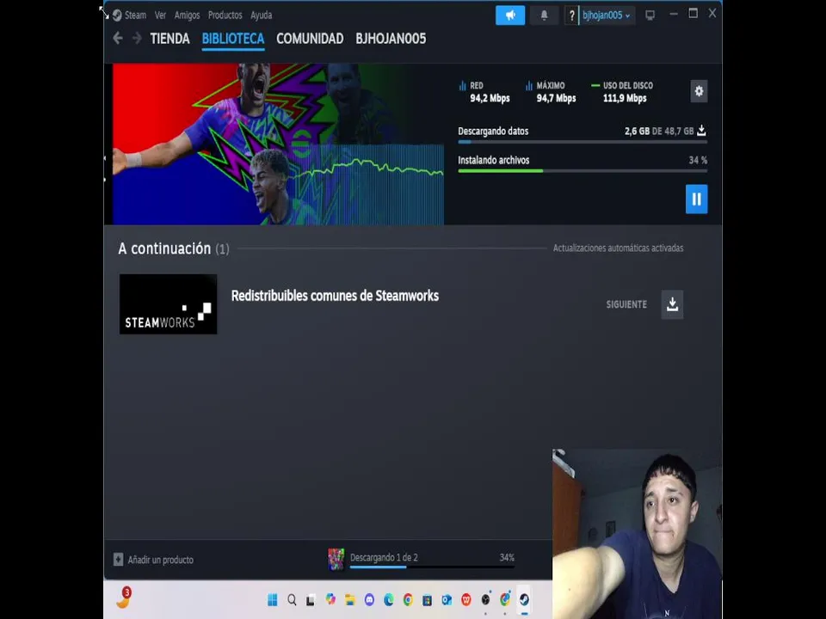The width and height of the screenshot is (826, 619).
Task: Open download settings gear
Action: click(699, 91)
